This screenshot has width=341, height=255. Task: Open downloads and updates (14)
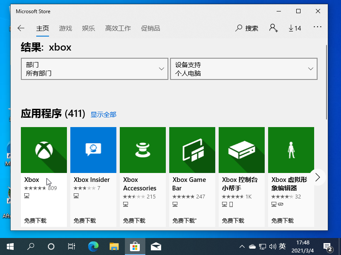295,28
